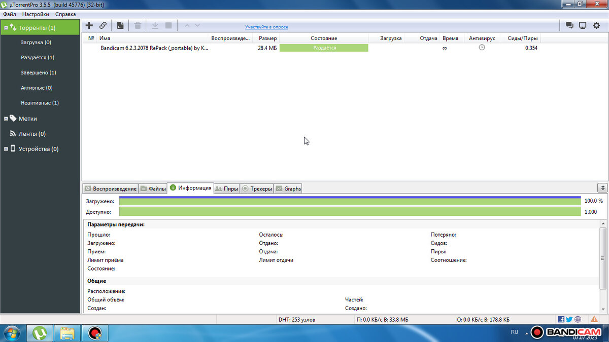Screen dimensions: 609x342
Task: Select the Информация tab
Action: click(x=190, y=188)
